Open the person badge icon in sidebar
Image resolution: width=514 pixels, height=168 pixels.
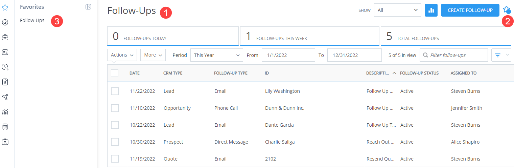pos(5,142)
